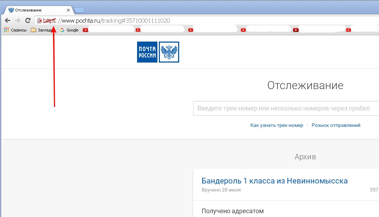This screenshot has height=217, width=379.
Task: Click the Почта России logo
Action: pyautogui.click(x=147, y=52)
